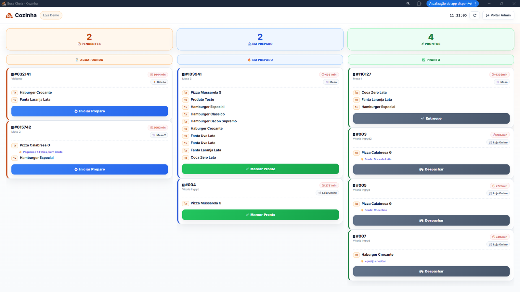Dispatch order #007 with Haburger Crocante
Image resolution: width=520 pixels, height=292 pixels.
(x=431, y=271)
